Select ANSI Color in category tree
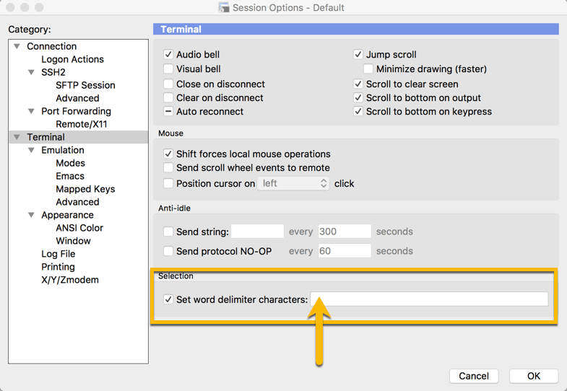This screenshot has width=567, height=391. pyautogui.click(x=79, y=228)
